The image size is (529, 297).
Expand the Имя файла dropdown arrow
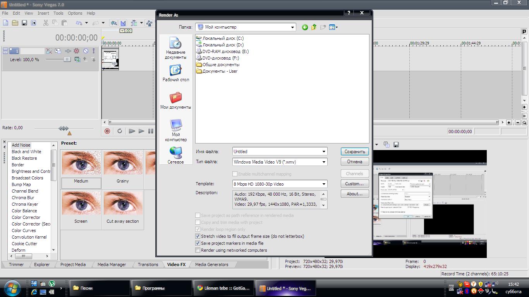pyautogui.click(x=324, y=152)
